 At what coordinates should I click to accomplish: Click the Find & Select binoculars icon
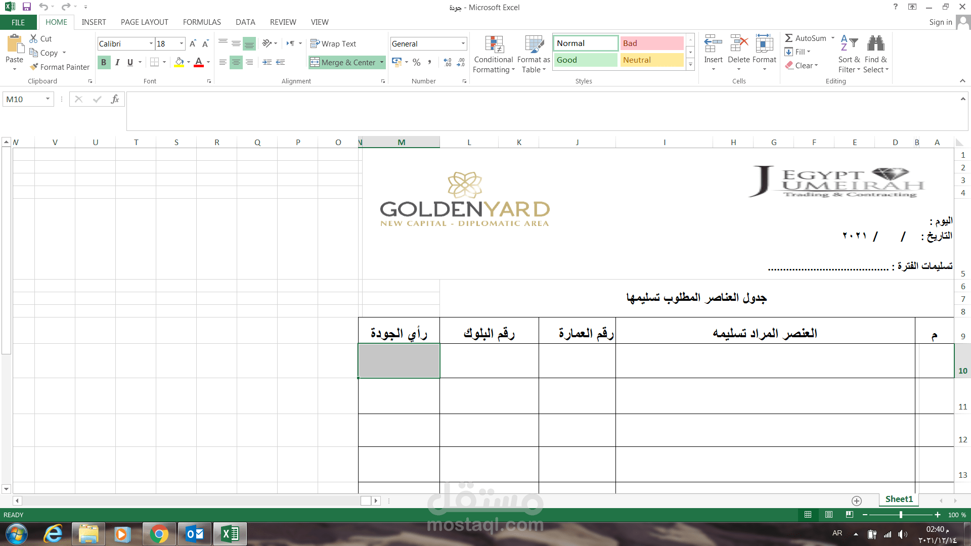(x=875, y=44)
